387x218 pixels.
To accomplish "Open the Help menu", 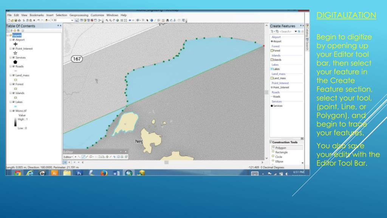I will [124, 15].
